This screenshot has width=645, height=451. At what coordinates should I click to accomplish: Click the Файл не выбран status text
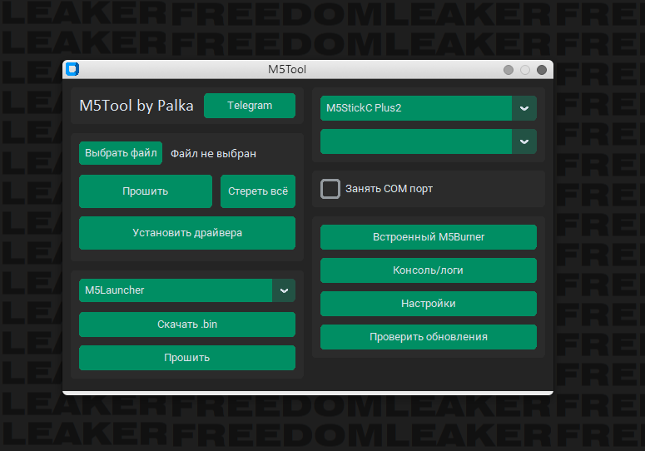(213, 154)
